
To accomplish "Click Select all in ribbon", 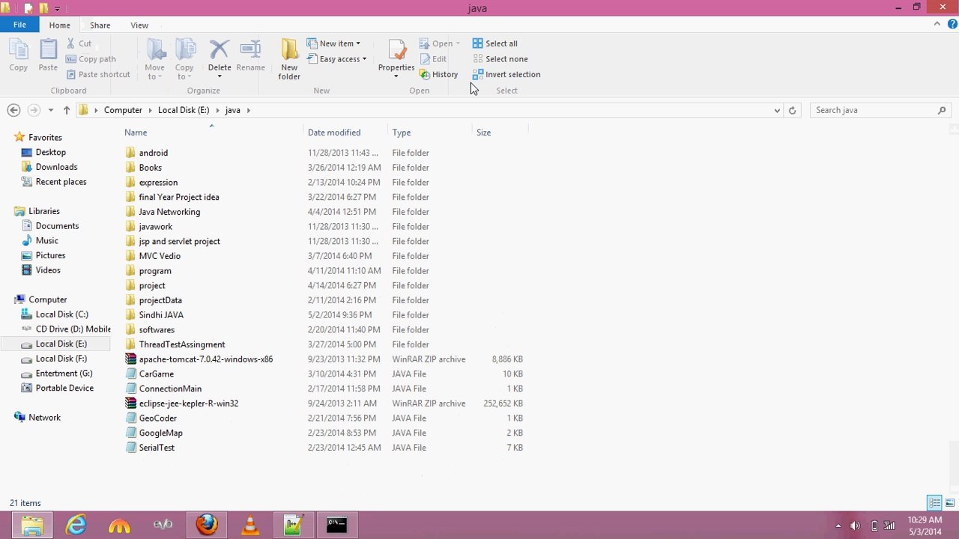I will click(495, 43).
